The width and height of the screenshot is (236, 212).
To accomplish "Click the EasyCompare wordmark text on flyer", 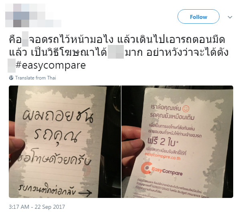I will point(167,171).
